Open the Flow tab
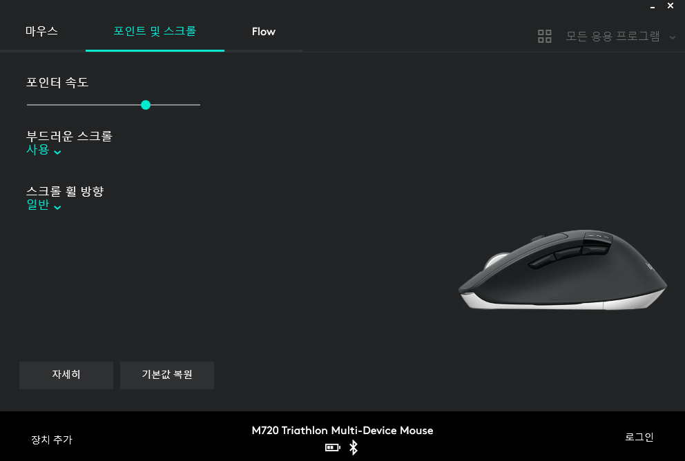 coord(263,32)
